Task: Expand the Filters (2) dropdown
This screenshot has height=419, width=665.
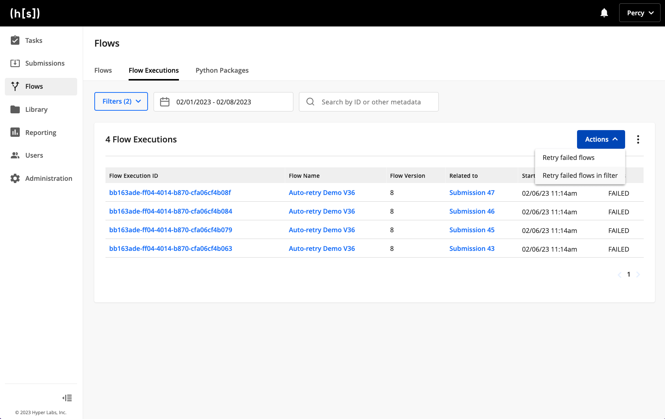Action: pos(121,101)
